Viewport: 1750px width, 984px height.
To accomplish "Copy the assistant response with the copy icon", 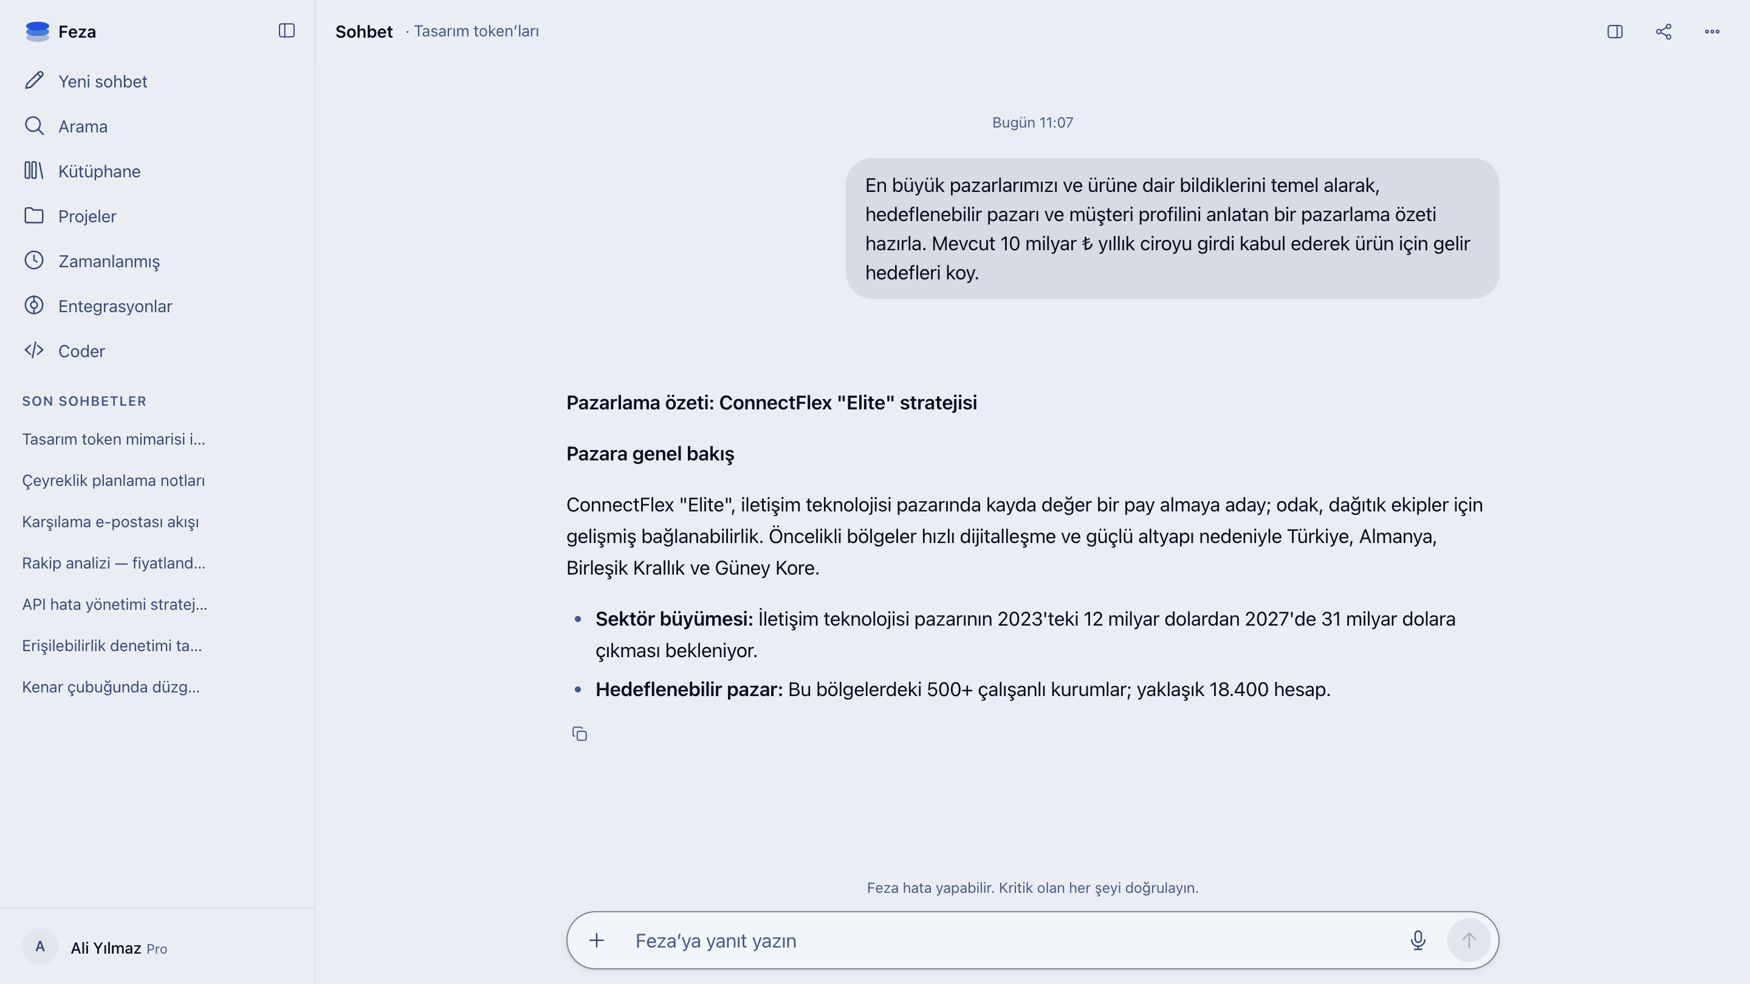I will [580, 733].
